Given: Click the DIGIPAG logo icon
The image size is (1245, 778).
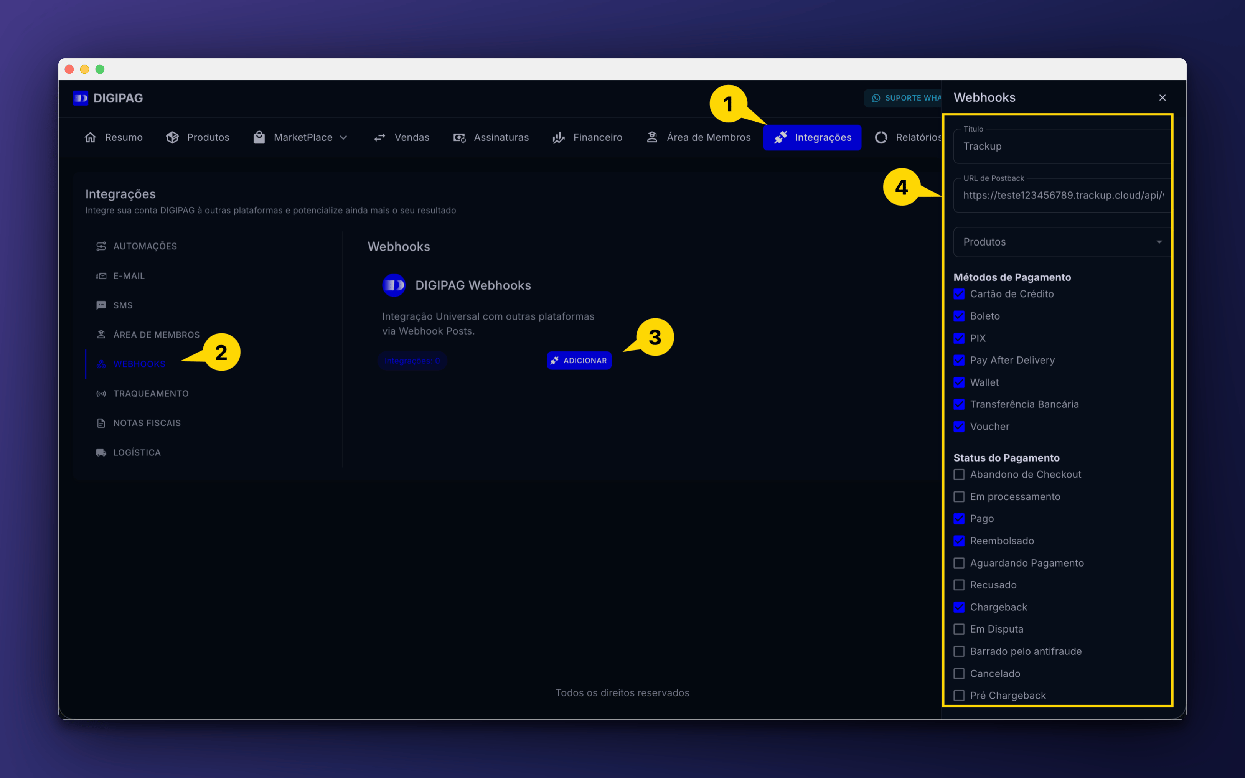Looking at the screenshot, I should click(x=80, y=98).
